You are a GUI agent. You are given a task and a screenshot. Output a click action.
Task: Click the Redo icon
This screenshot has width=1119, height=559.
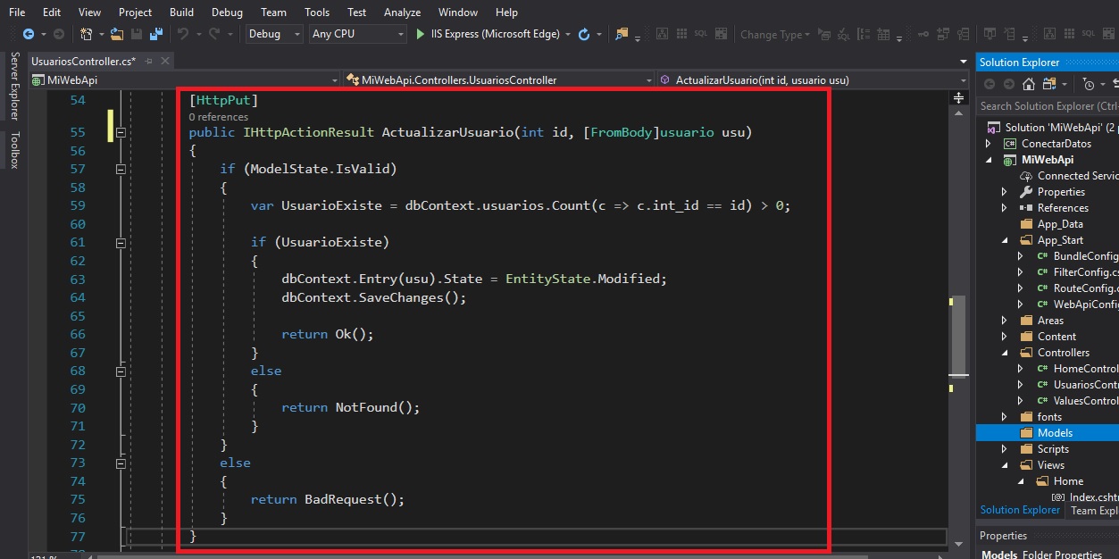click(x=216, y=34)
